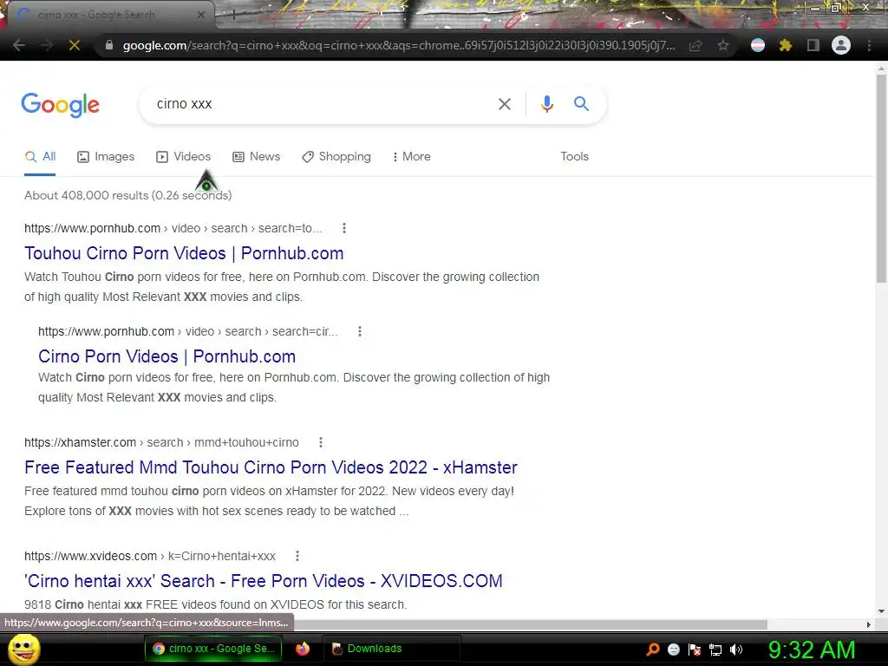Screen dimensions: 888x666
Task: Minimize the Chrome window
Action: 815,8
